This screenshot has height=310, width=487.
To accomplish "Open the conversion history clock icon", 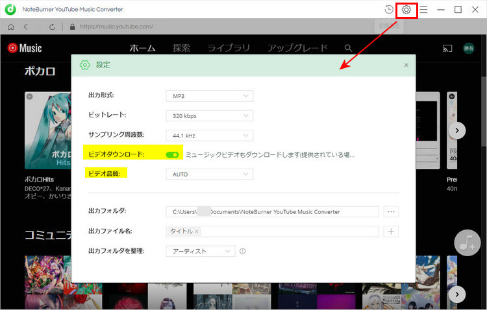I will [x=388, y=9].
